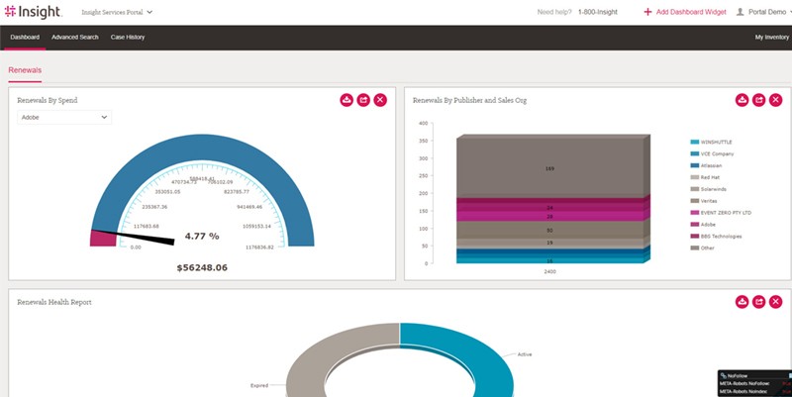Click the 4.77 % gauge reading
792x397 pixels.
pos(202,236)
